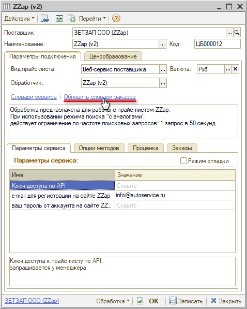
Task: Clear the Валюта field with X
Action: (235, 69)
